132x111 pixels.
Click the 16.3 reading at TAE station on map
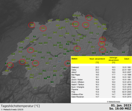pyautogui.click(x=86, y=24)
